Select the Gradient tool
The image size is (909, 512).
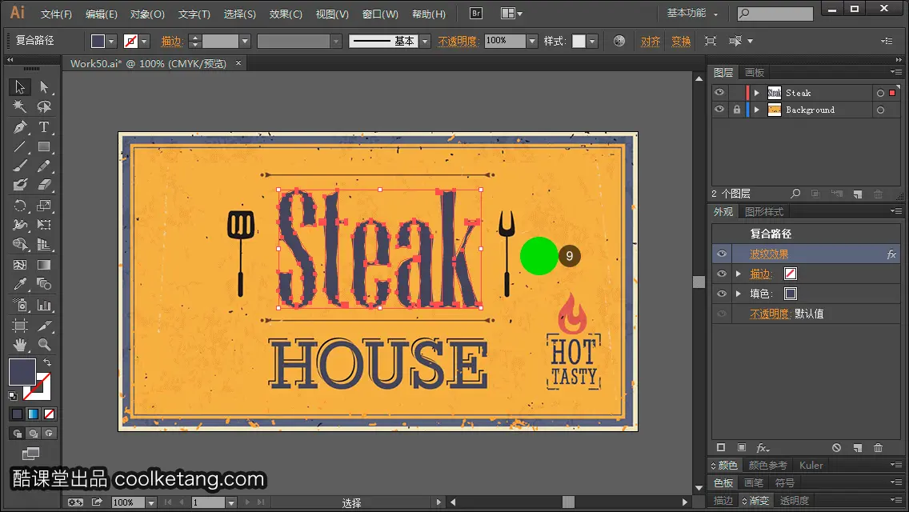[44, 265]
